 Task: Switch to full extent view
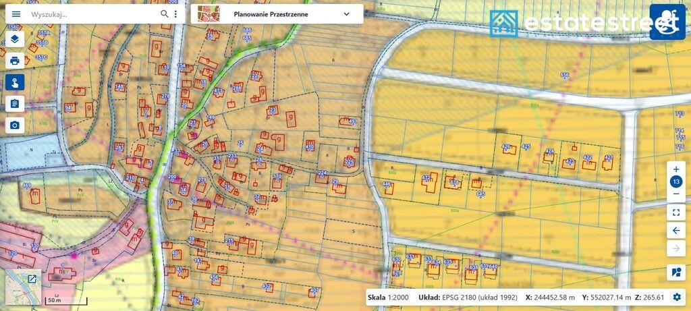676,213
